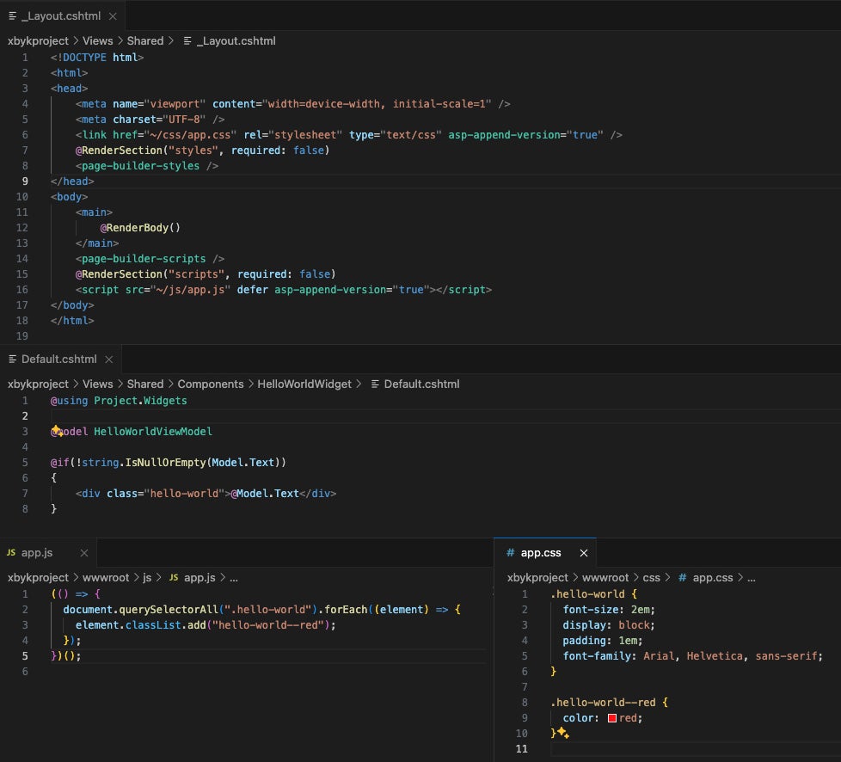Open the Shared breadcrumb dropdown in _Layout.cshtml pane
Image resolution: width=841 pixels, height=762 pixels.
coord(144,40)
